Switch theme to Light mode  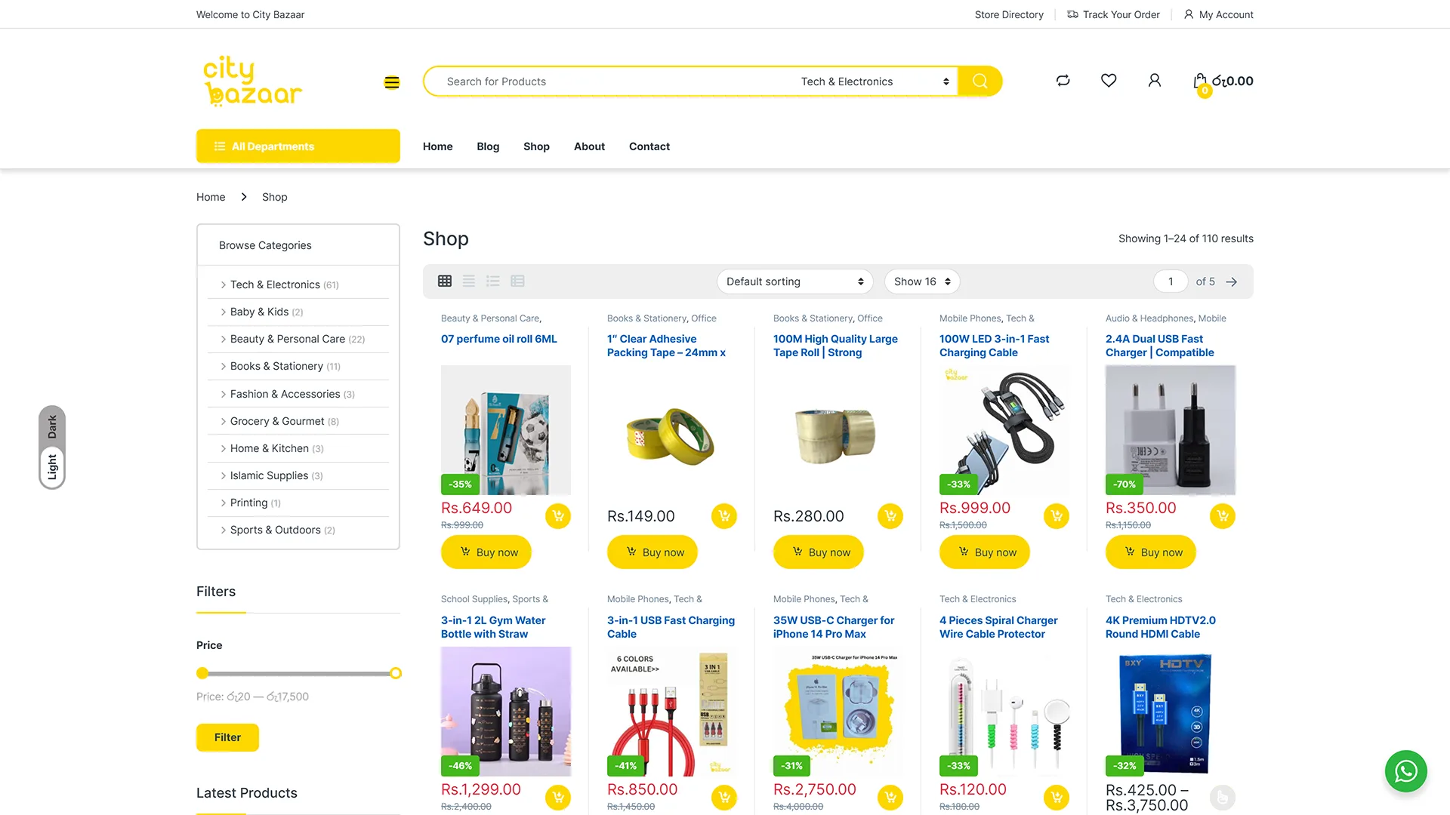[x=52, y=467]
